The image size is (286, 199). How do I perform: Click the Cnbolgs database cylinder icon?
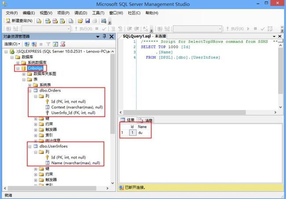pos(23,68)
